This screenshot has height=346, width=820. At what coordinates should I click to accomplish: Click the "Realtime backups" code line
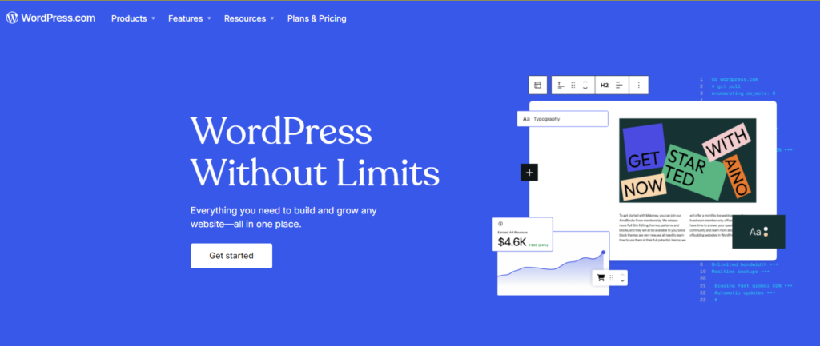[x=740, y=272]
